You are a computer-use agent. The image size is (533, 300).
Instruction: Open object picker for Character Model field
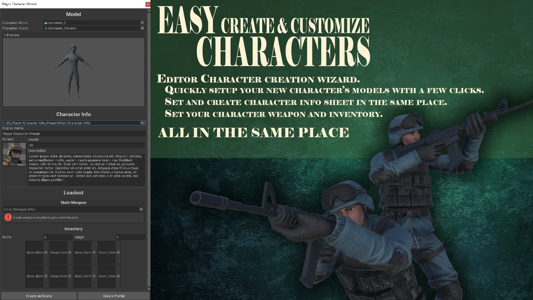tap(143, 22)
